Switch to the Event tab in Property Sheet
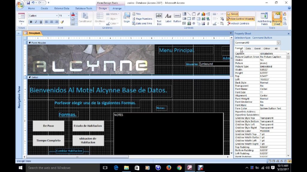 point(257,48)
